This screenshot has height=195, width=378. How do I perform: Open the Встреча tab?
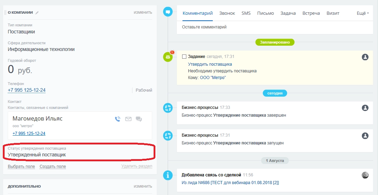[311, 13]
